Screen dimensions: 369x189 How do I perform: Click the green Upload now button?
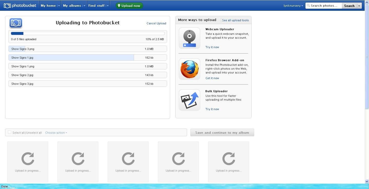pos(129,6)
